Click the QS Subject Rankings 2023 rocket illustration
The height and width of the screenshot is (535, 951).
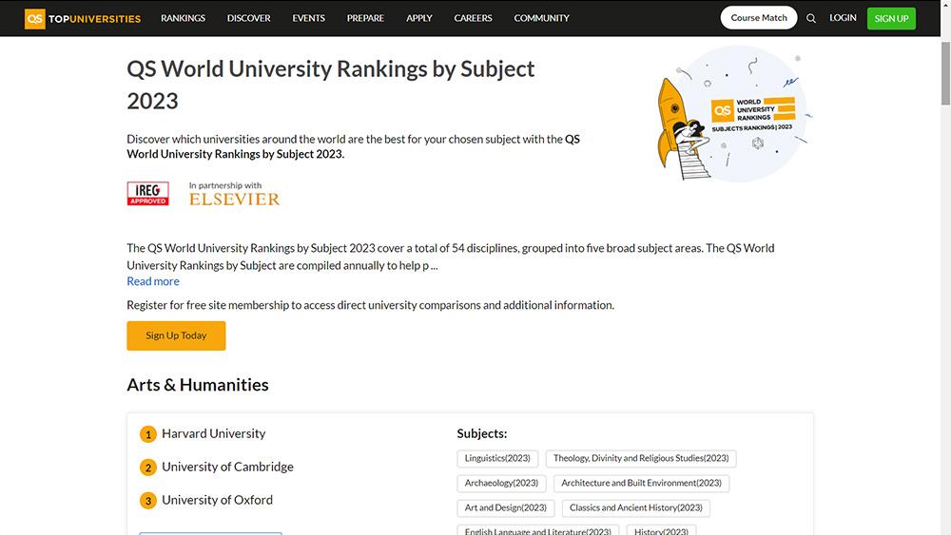pos(734,113)
